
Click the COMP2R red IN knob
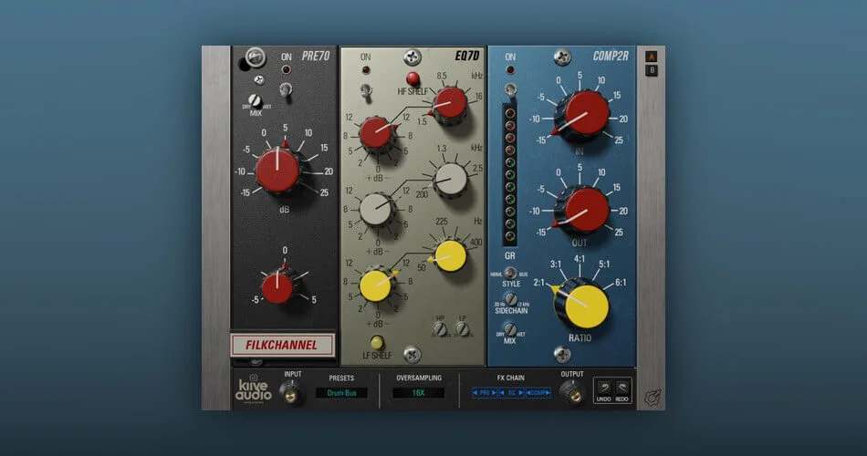coord(581,115)
